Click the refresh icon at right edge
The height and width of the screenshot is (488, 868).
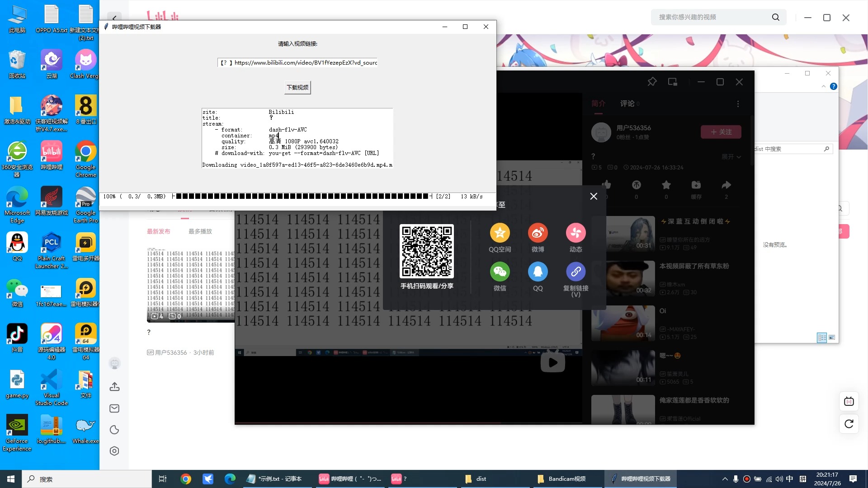(x=849, y=424)
